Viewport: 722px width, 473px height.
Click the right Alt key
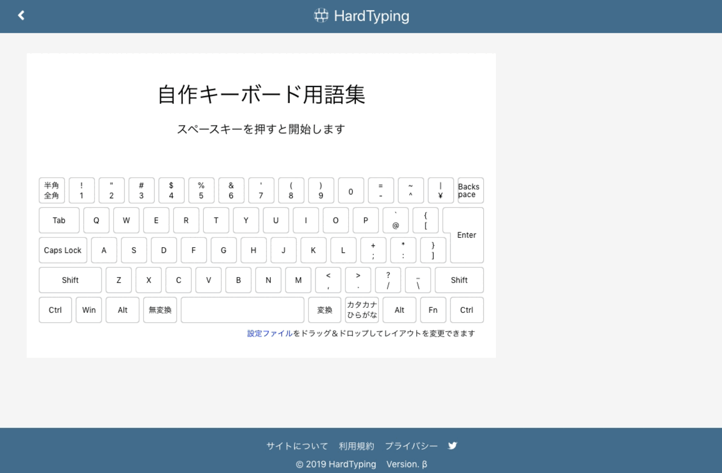click(399, 310)
